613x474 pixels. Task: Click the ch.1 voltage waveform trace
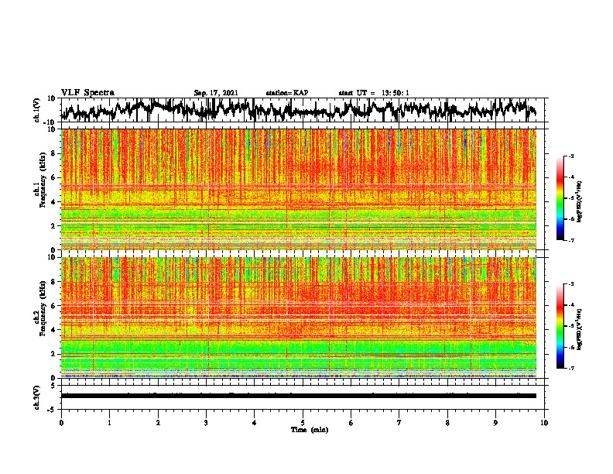[x=299, y=110]
